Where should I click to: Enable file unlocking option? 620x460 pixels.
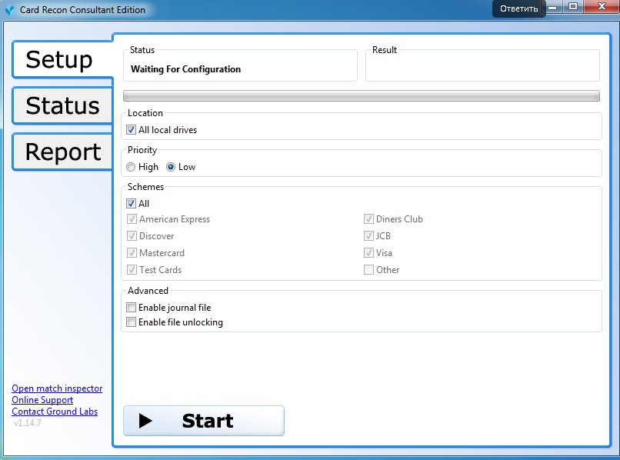[x=131, y=322]
